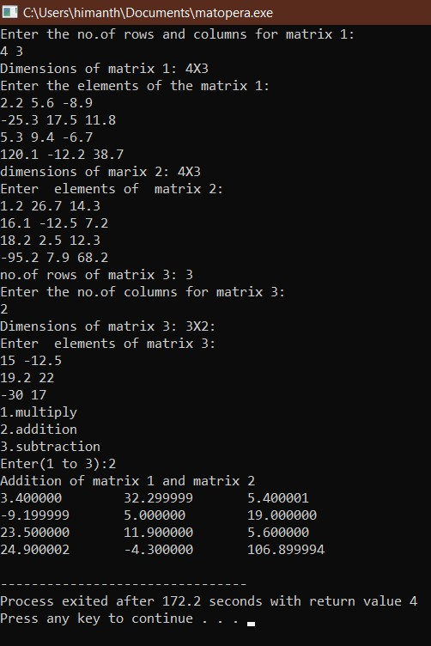431x646 pixels.
Task: Click result value 24.900002
Action: point(35,550)
